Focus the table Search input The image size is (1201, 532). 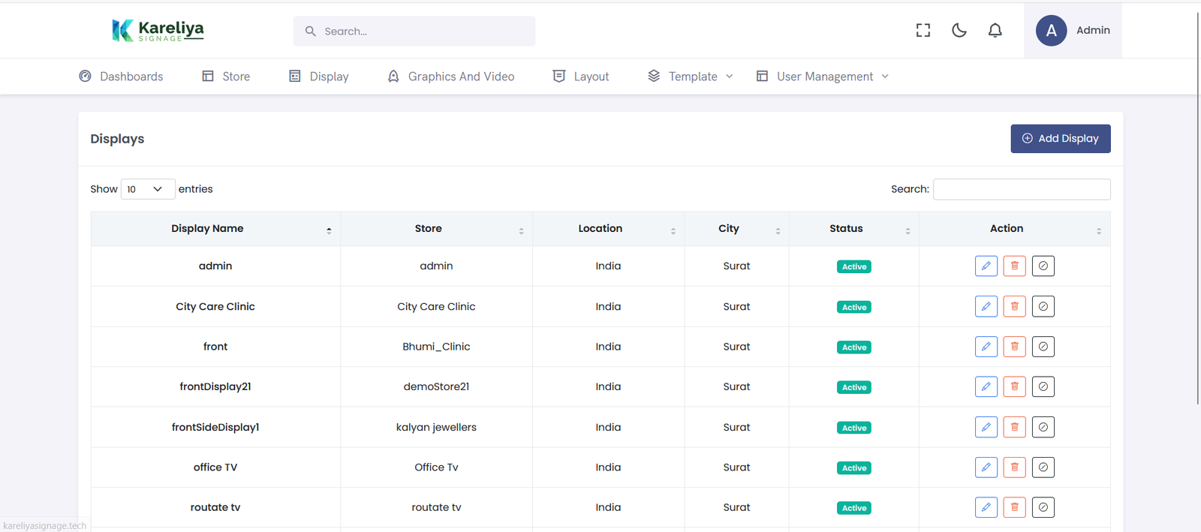pos(1022,189)
